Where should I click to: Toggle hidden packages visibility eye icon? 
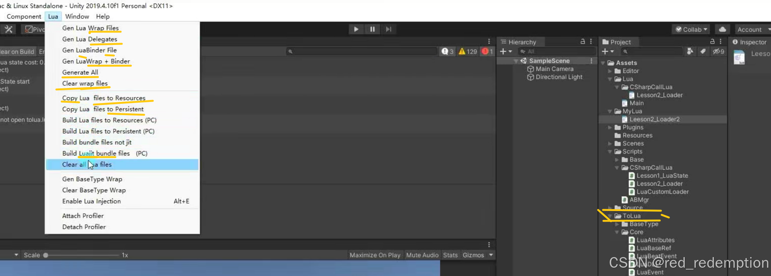pos(718,51)
